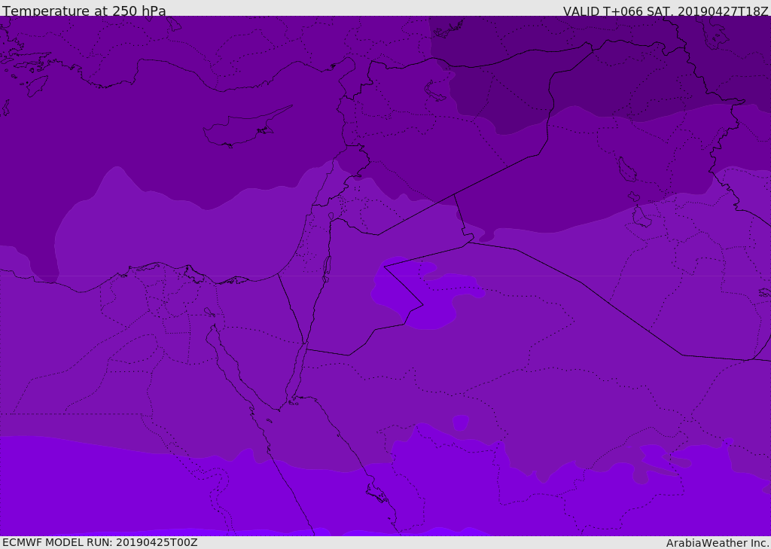Select the 'ECMWF MODEL RUN: 20190425T00Z' footer text
This screenshot has width=771, height=549.
[x=100, y=542]
